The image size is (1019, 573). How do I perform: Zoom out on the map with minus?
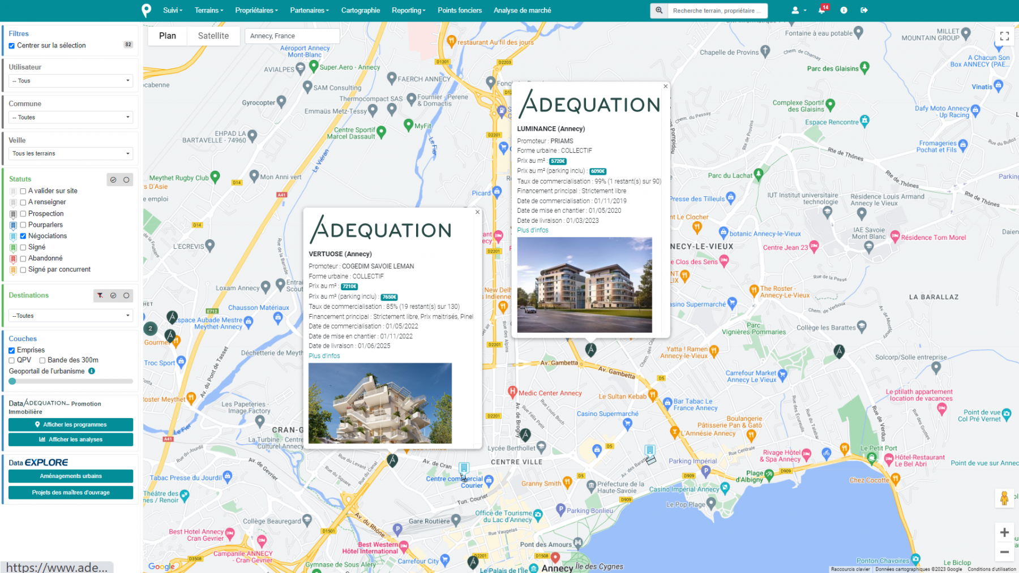point(1004,552)
